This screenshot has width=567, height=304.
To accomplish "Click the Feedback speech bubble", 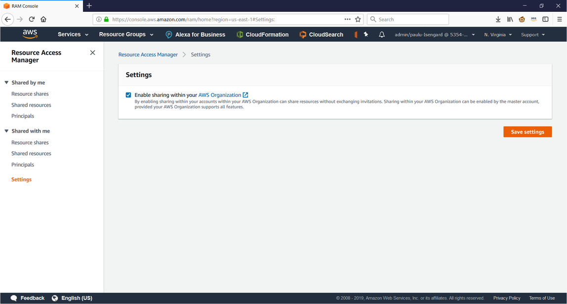I will click(x=14, y=298).
